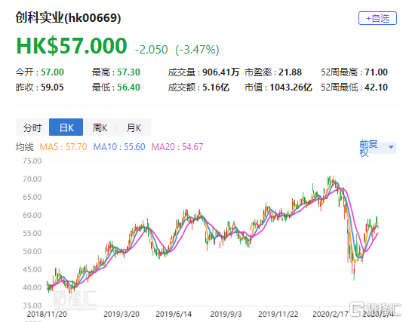Click the 昨收 value 59.05
Viewport: 406px width, 322px height.
click(x=52, y=87)
